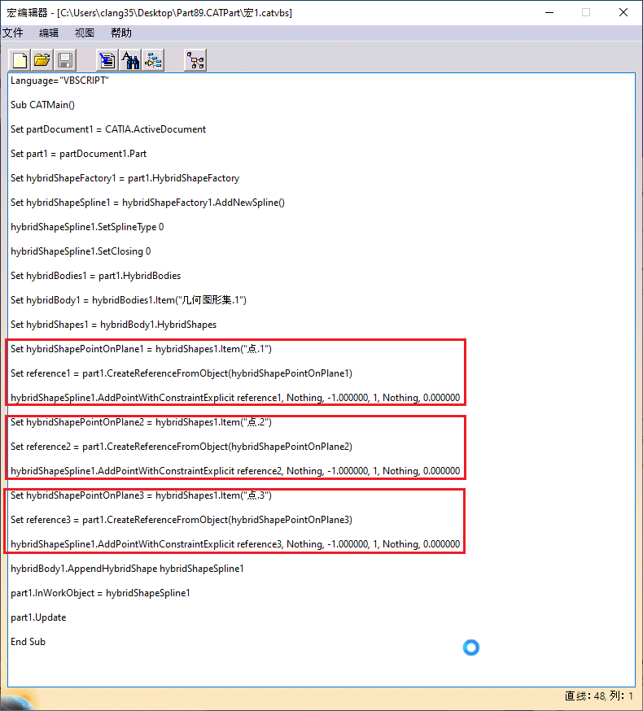Click the part1.InWorkObject line
The width and height of the screenshot is (643, 711).
click(x=100, y=593)
